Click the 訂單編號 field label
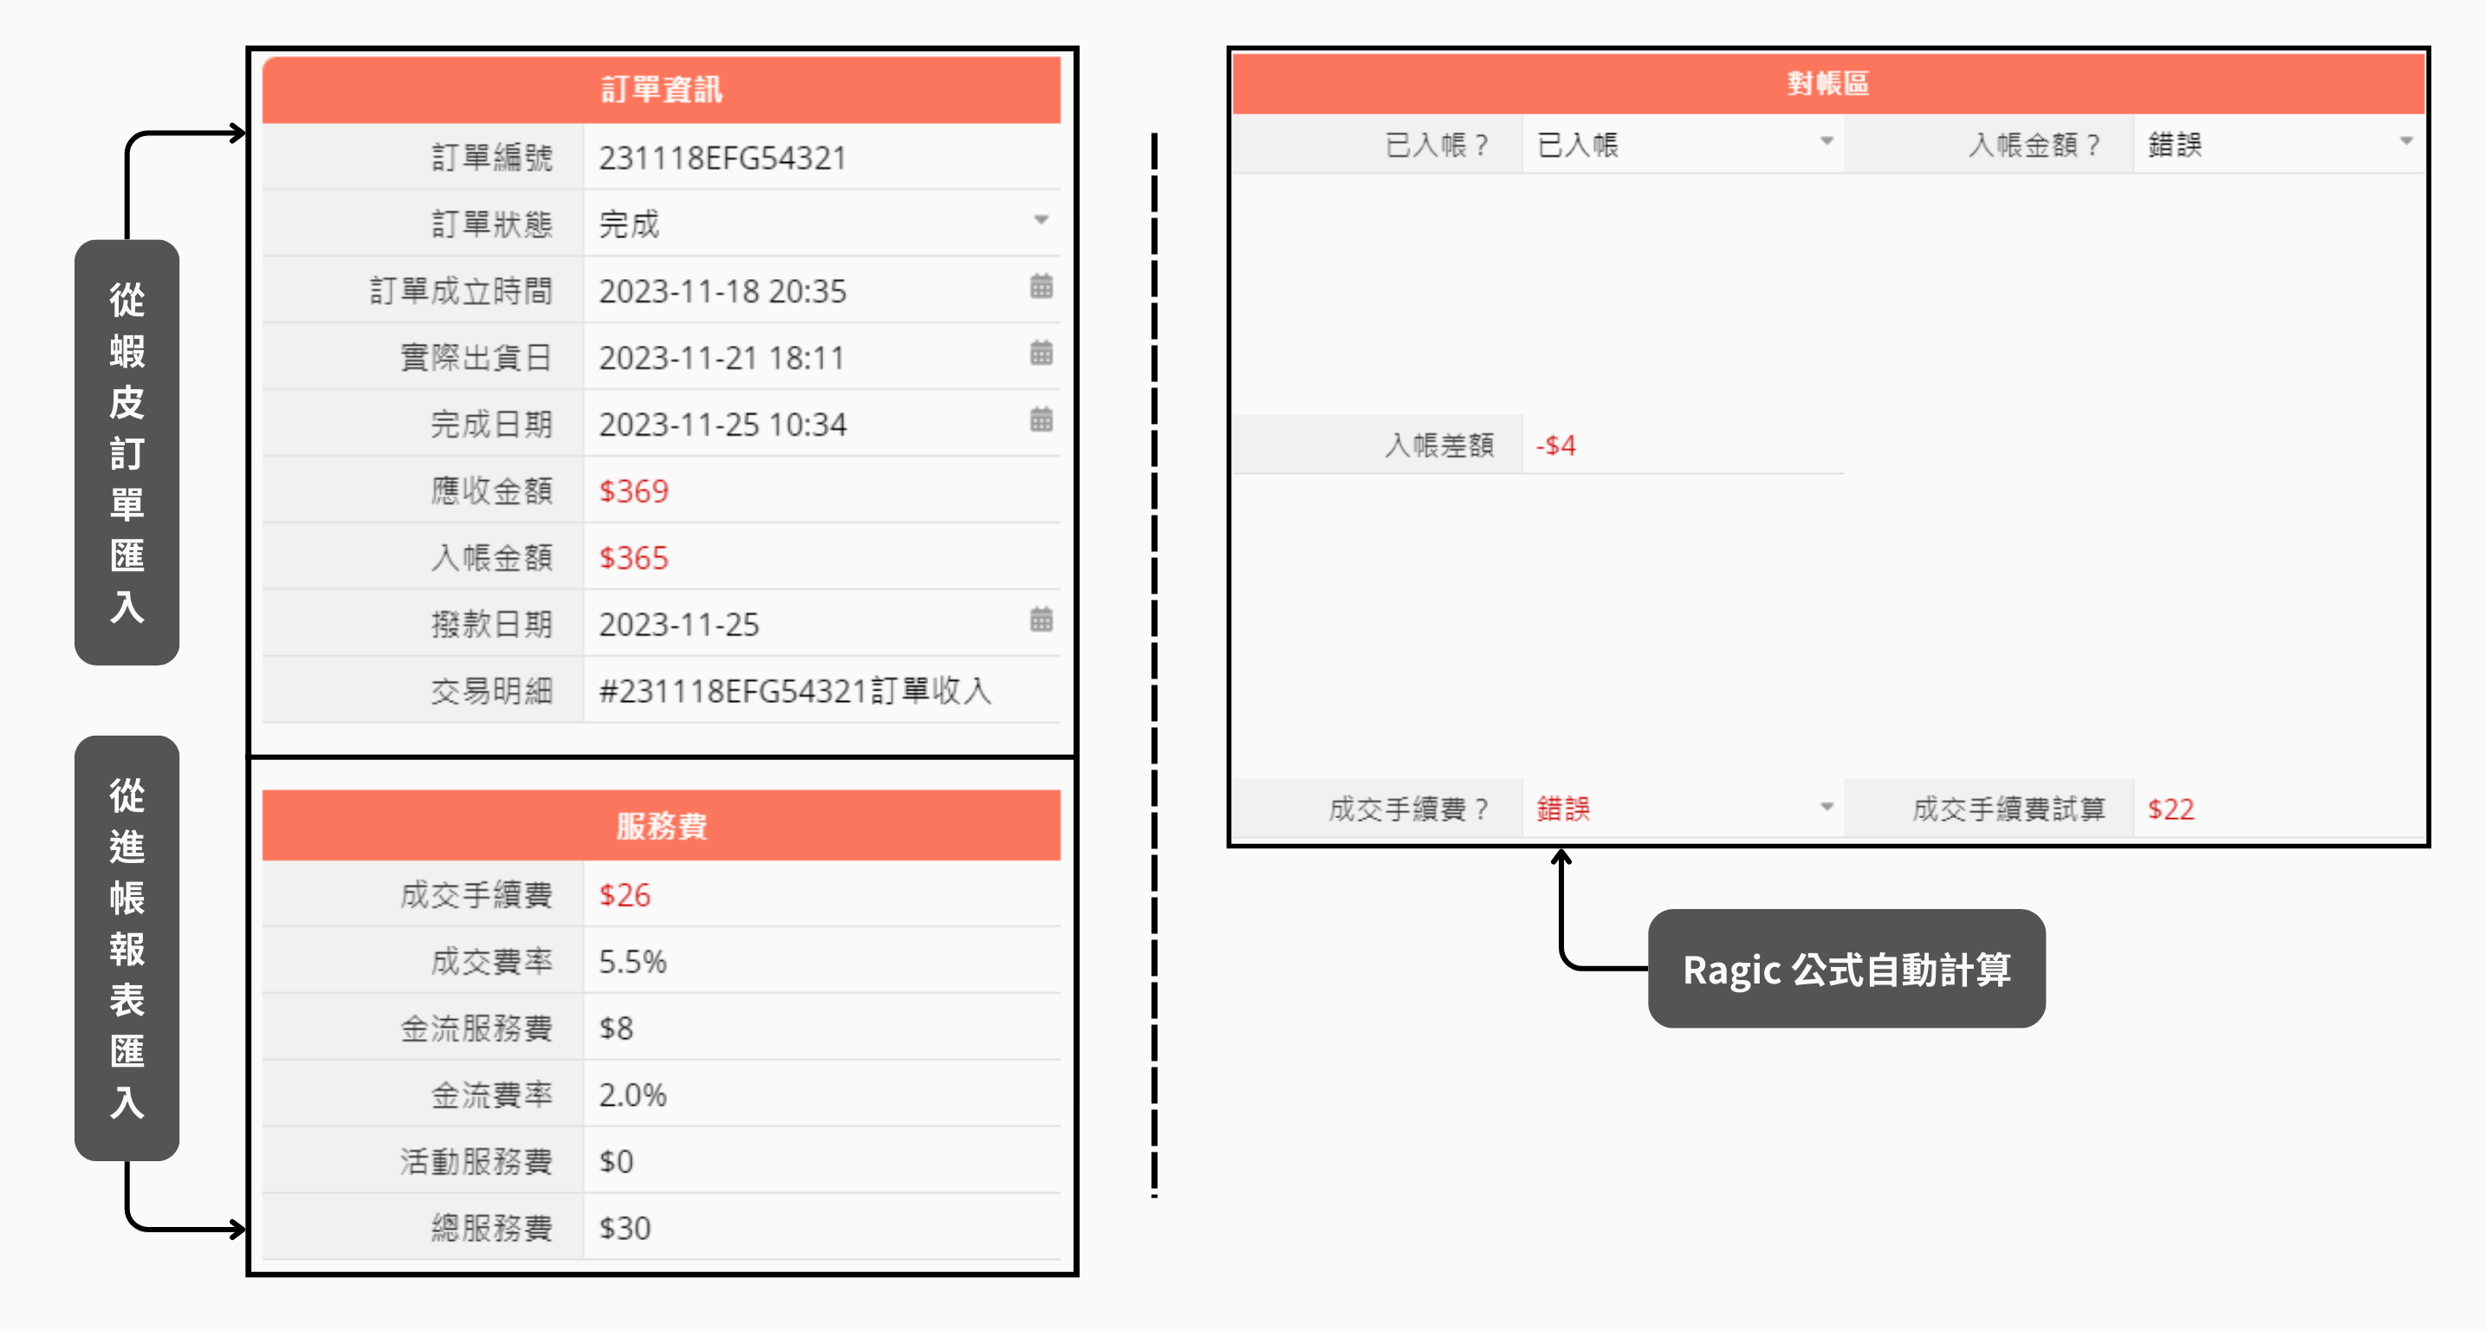This screenshot has width=2485, height=1331. pos(492,157)
